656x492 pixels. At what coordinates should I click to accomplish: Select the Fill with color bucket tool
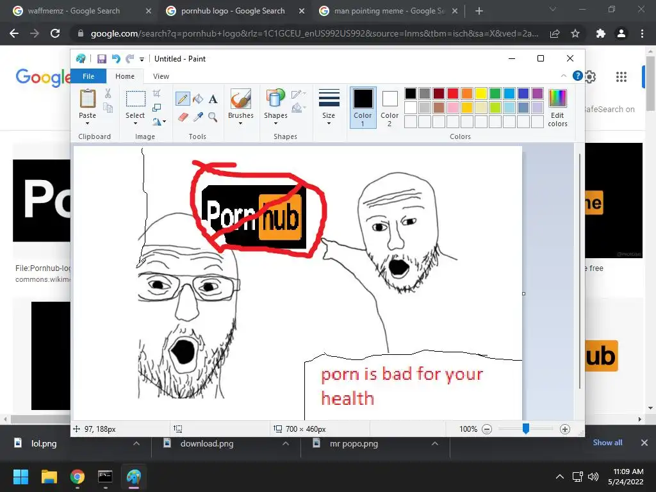tap(198, 99)
